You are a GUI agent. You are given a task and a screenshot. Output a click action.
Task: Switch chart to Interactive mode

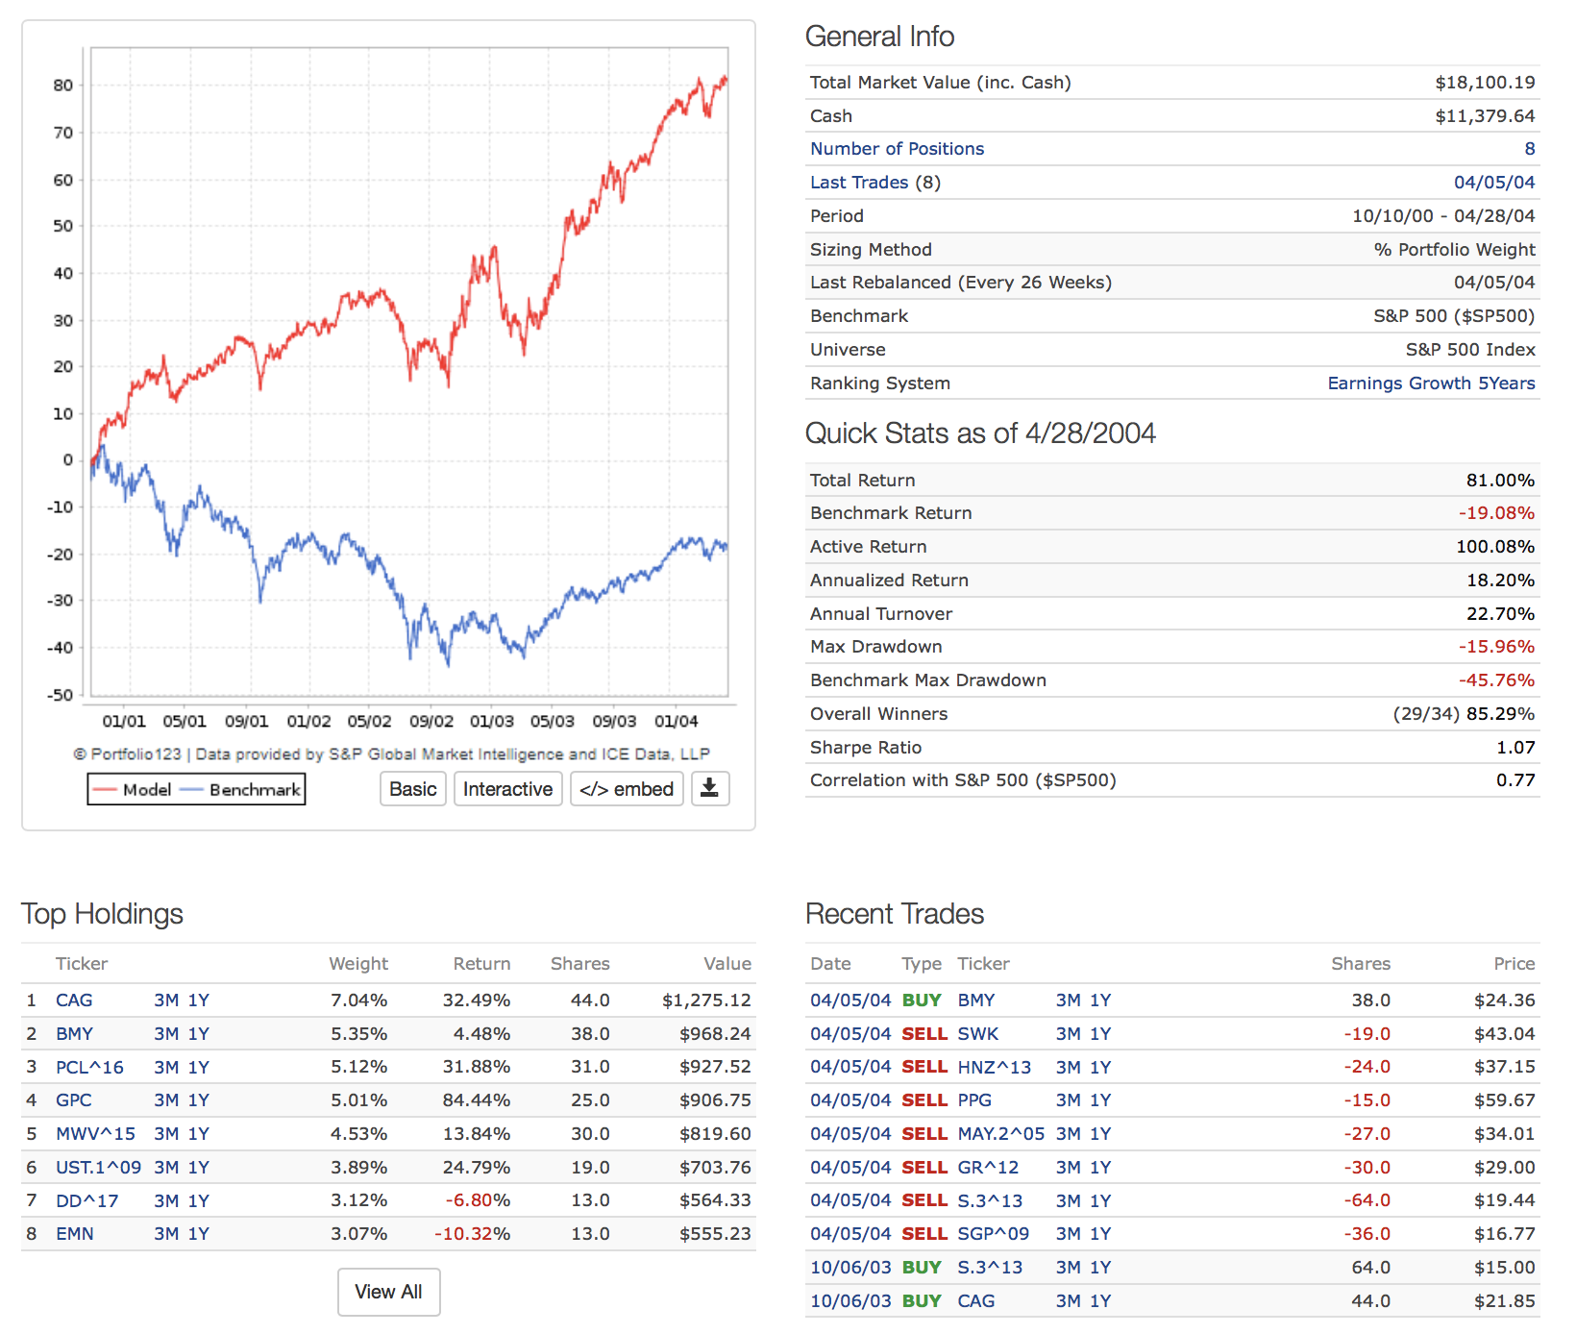point(507,789)
